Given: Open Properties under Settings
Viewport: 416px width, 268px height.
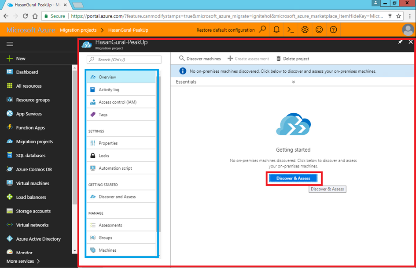Looking at the screenshot, I should pyautogui.click(x=121, y=143).
